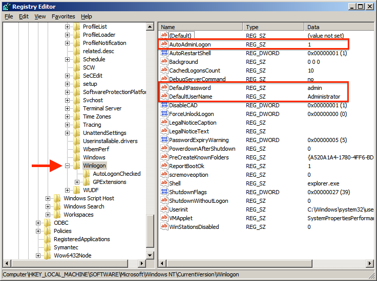Click the AutoRestartShell DWORD value icon

tap(164, 53)
